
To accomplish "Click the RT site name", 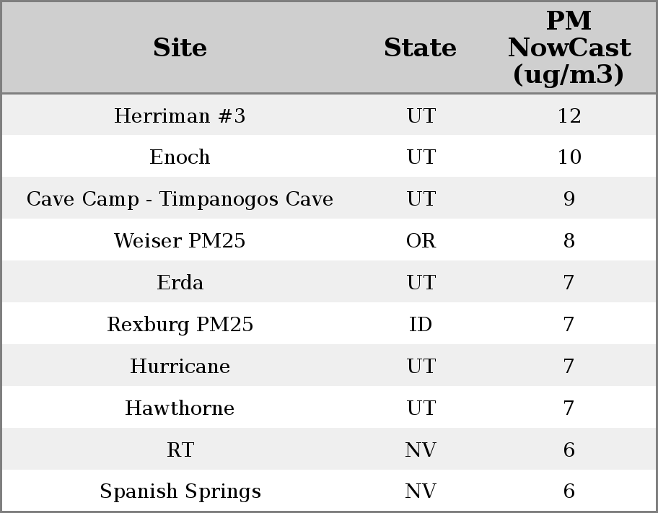I will click(x=180, y=450).
